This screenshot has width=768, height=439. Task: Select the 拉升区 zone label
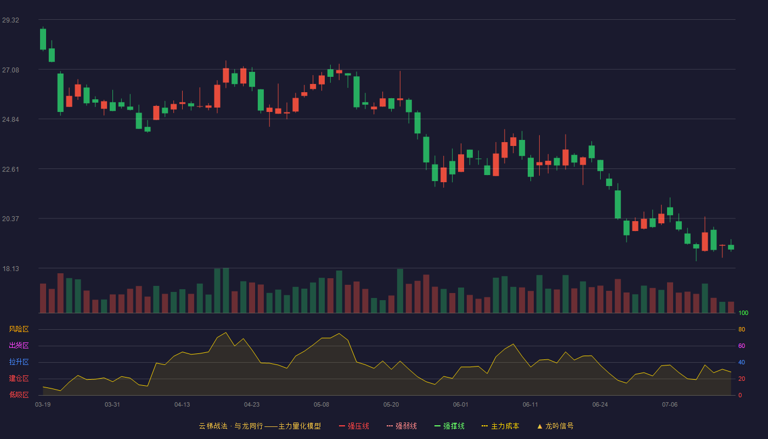click(19, 362)
